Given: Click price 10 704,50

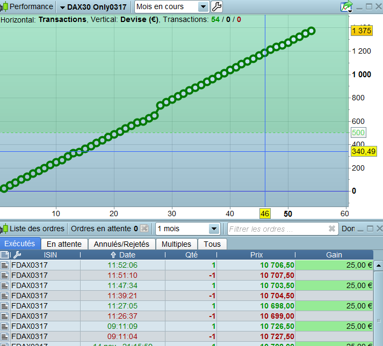Looking at the screenshot, I should [277, 296].
